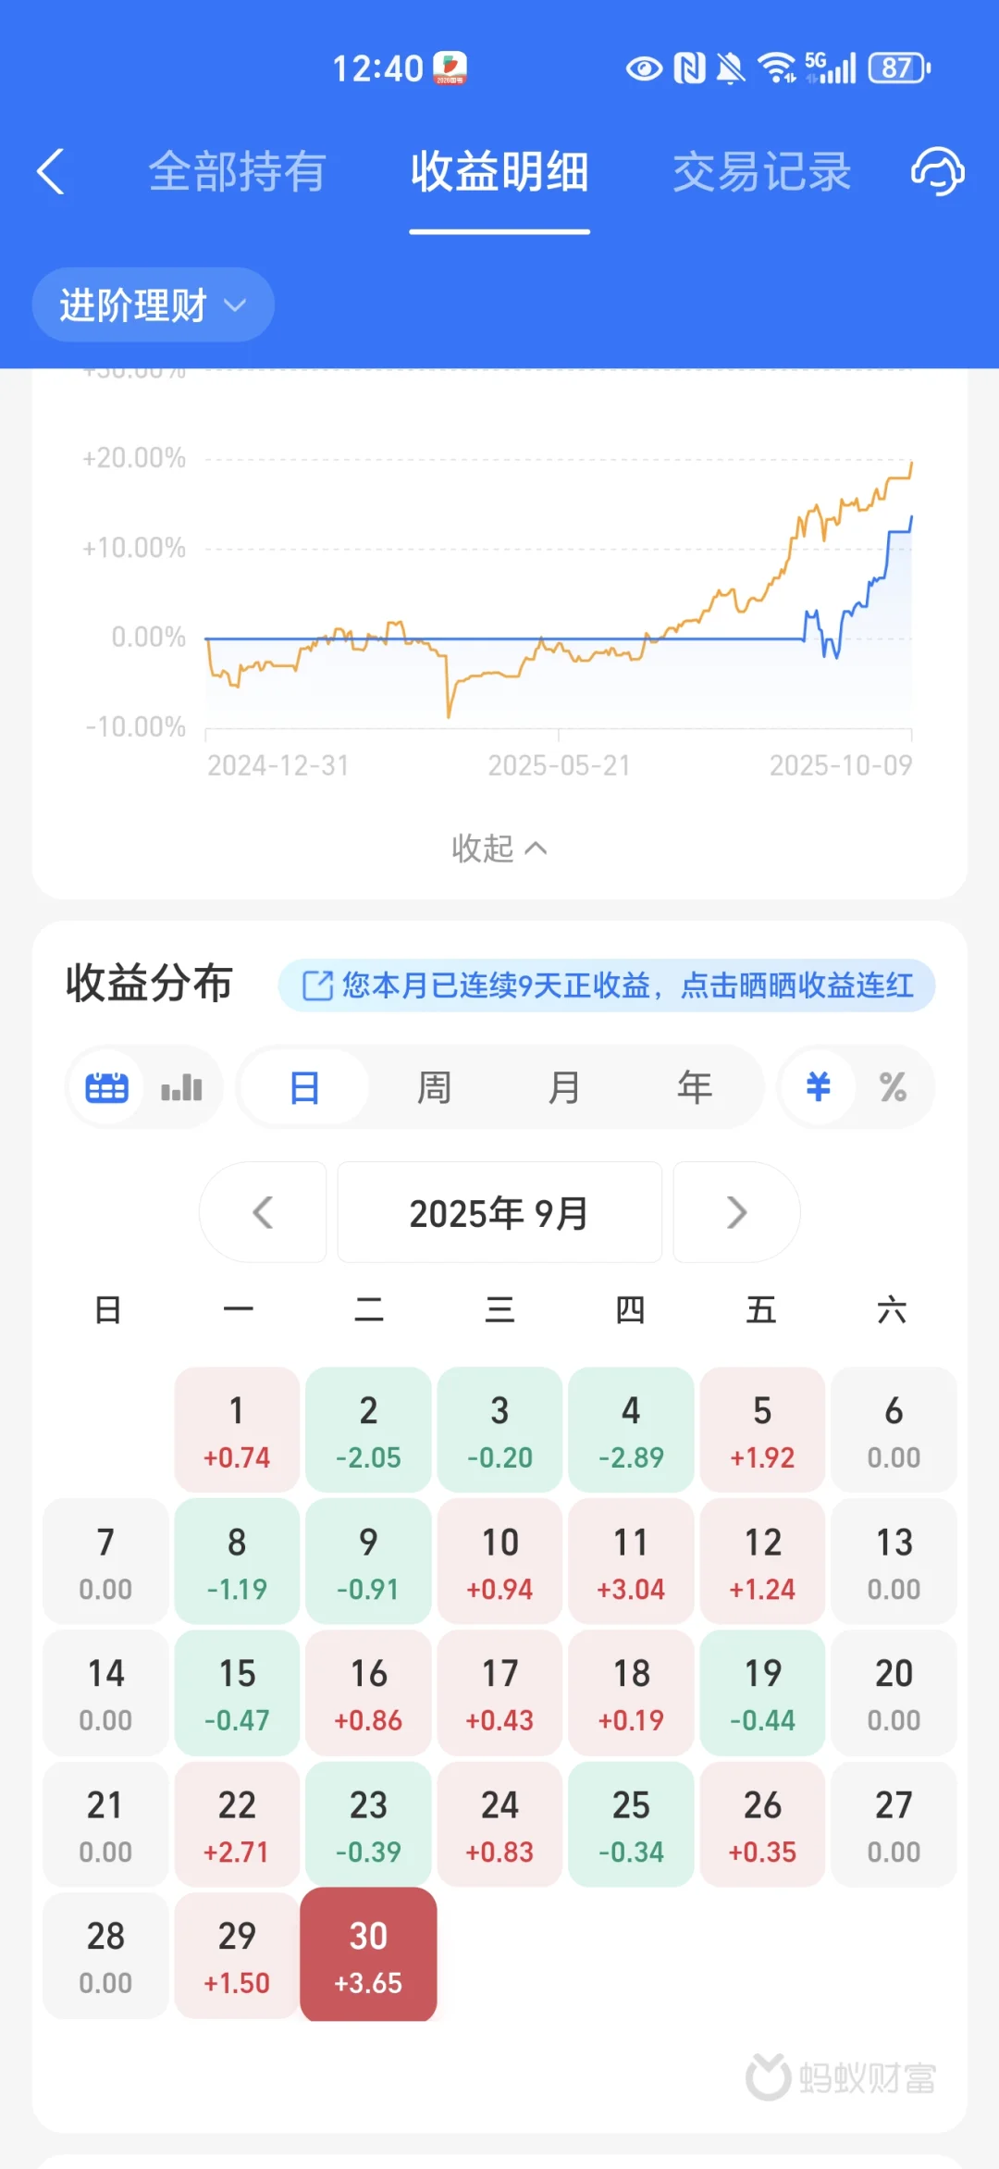The height and width of the screenshot is (2169, 999).
Task: Select September 29 cell +1.50
Action: [237, 1955]
